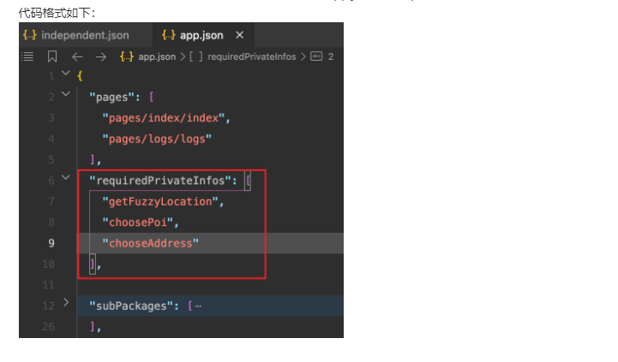The width and height of the screenshot is (618, 362).
Task: Click the app.json breadcrumb file icon
Action: (127, 56)
